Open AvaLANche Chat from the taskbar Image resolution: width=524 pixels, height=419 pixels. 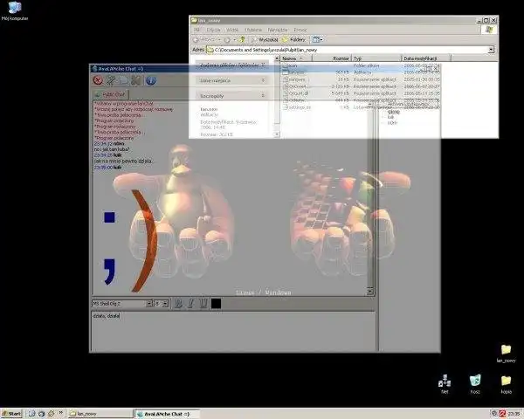[166, 414]
